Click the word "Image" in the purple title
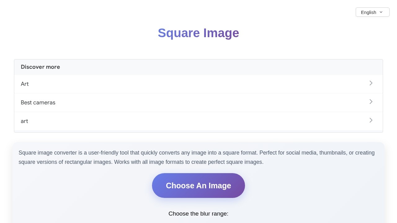This screenshot has height=223, width=397. (221, 33)
